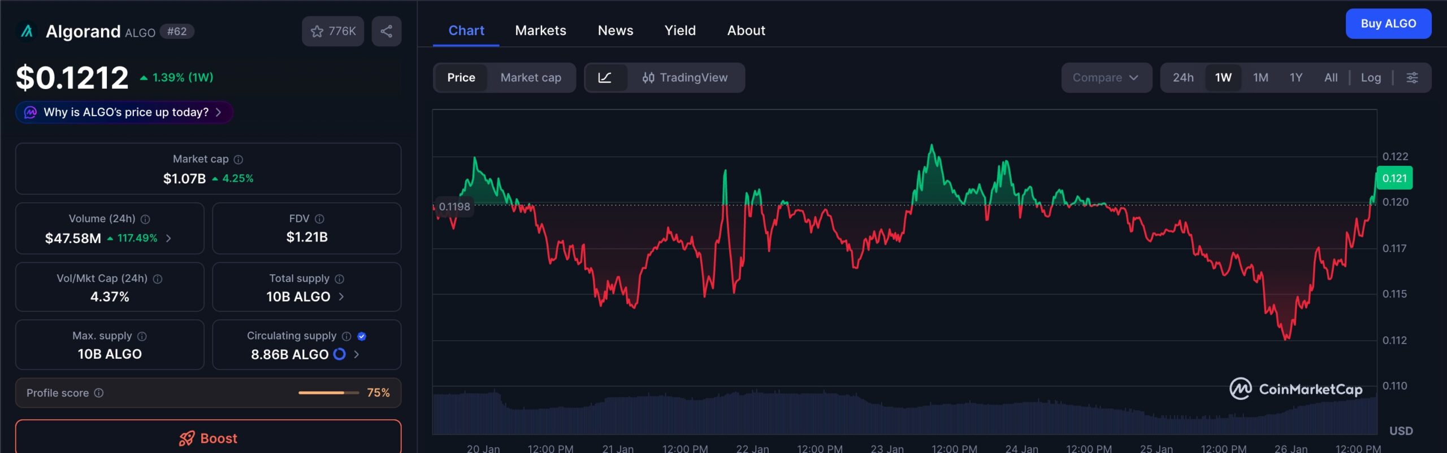This screenshot has width=1447, height=453.
Task: Open the News tab
Action: pyautogui.click(x=616, y=30)
